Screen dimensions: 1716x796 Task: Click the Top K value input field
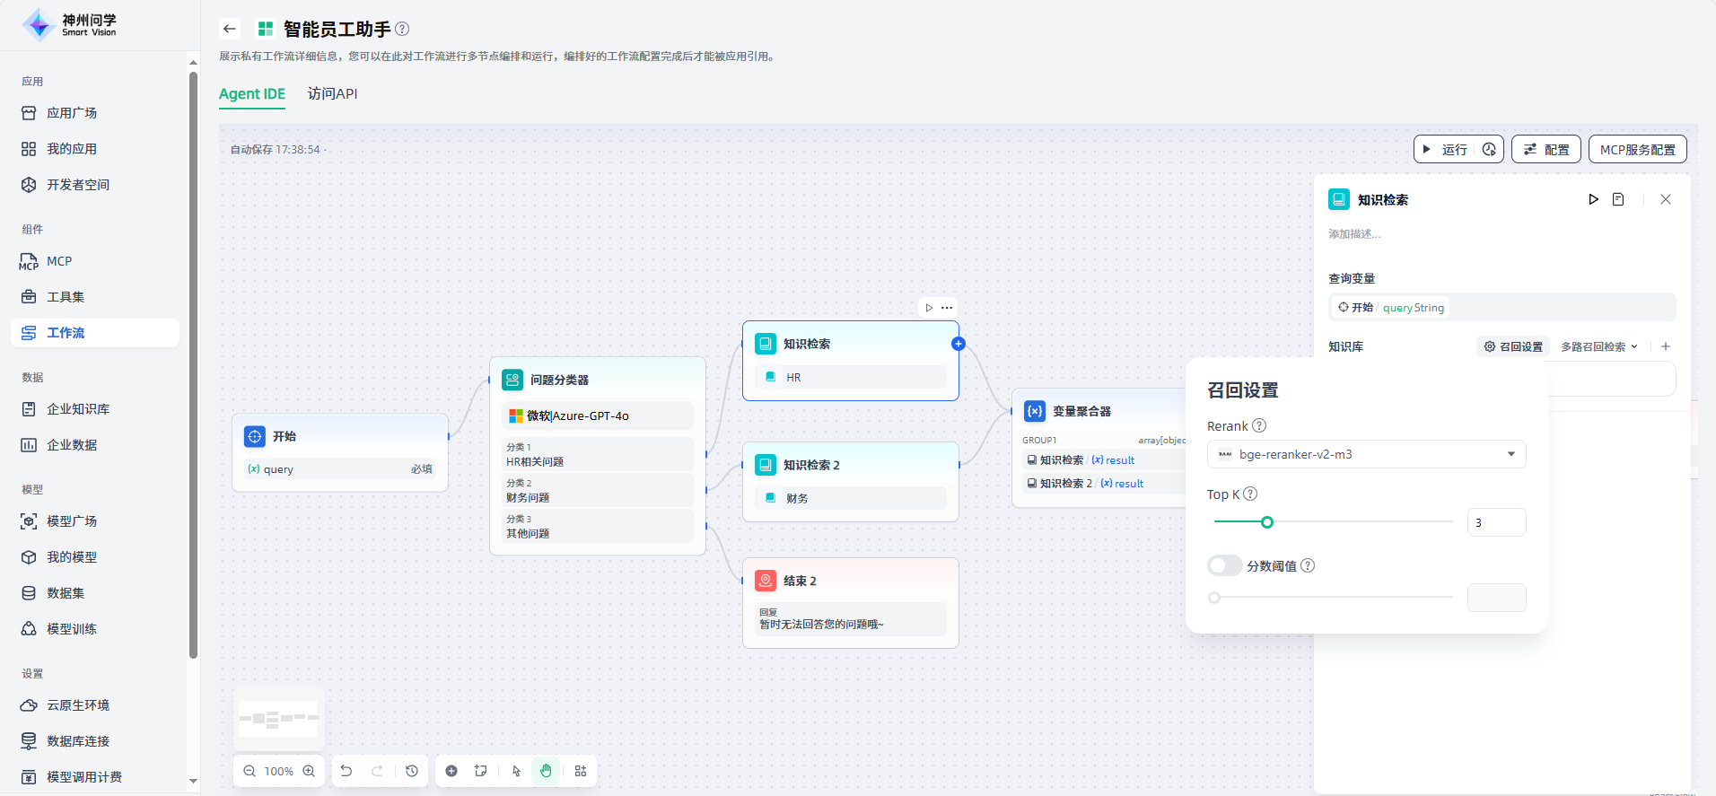(1496, 522)
